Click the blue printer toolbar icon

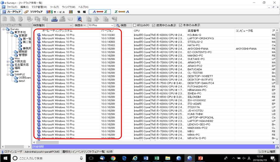(x=54, y=19)
